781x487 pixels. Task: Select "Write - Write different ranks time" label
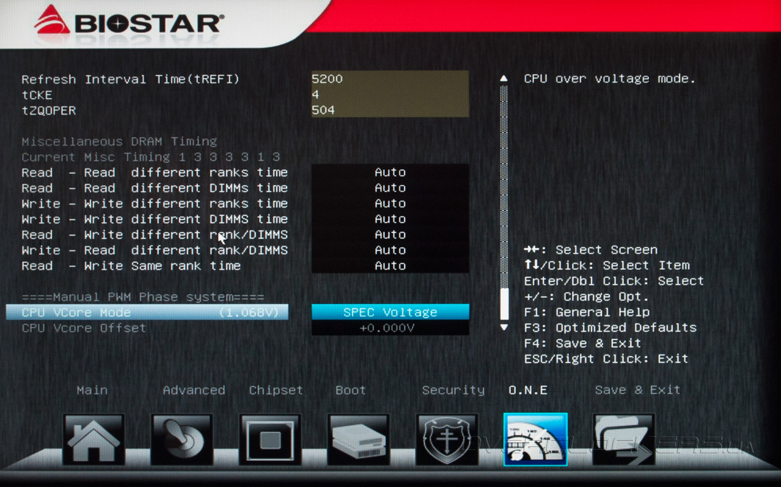click(x=154, y=203)
